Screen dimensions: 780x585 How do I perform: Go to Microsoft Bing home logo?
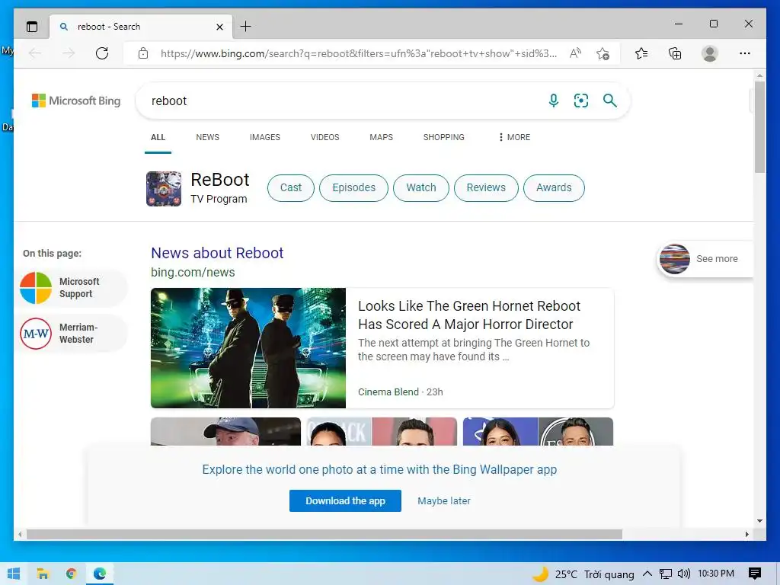76,101
